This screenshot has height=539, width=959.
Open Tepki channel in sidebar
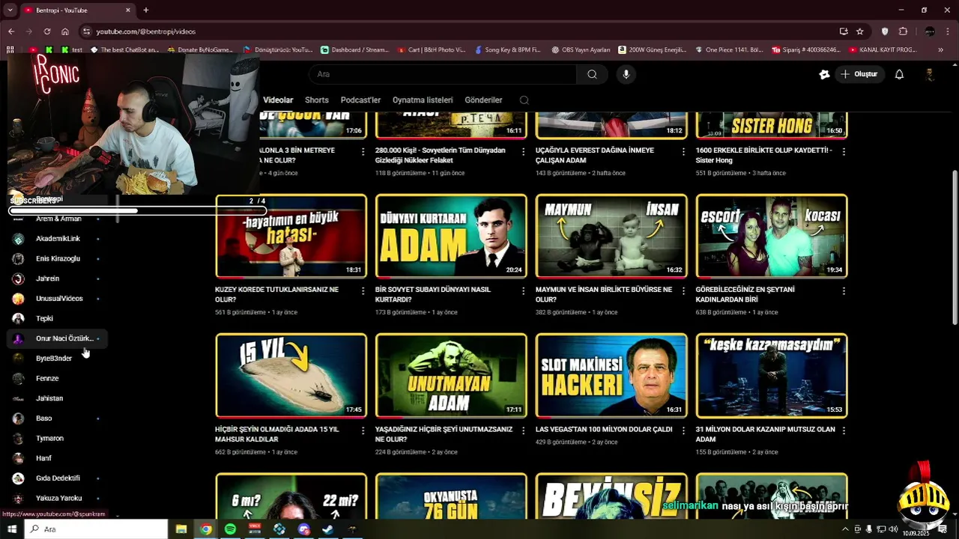coord(58,318)
